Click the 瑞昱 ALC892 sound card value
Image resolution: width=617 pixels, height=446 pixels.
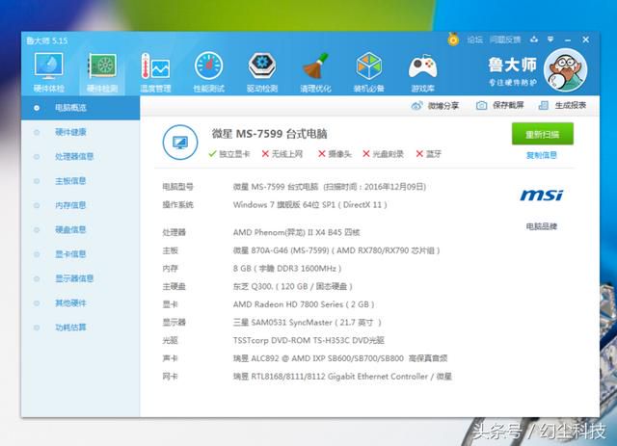(x=340, y=358)
